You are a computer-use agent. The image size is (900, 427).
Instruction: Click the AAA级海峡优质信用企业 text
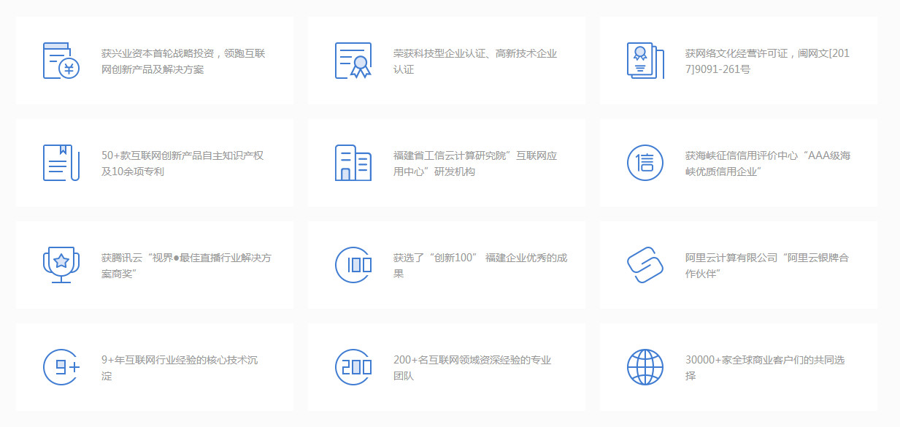767,164
